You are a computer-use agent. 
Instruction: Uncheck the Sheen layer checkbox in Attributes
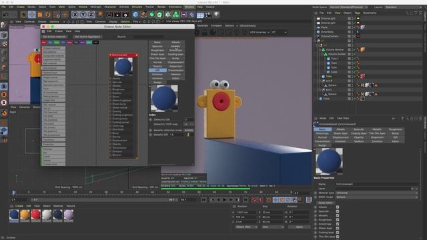[338, 228]
